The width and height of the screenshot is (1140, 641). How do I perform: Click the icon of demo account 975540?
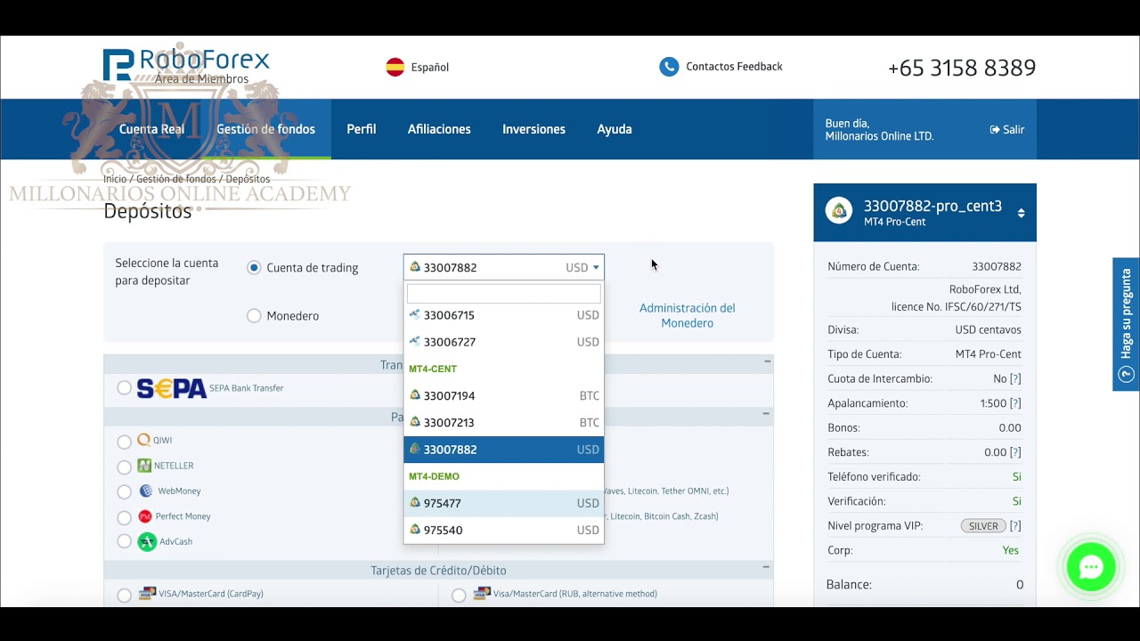point(414,530)
